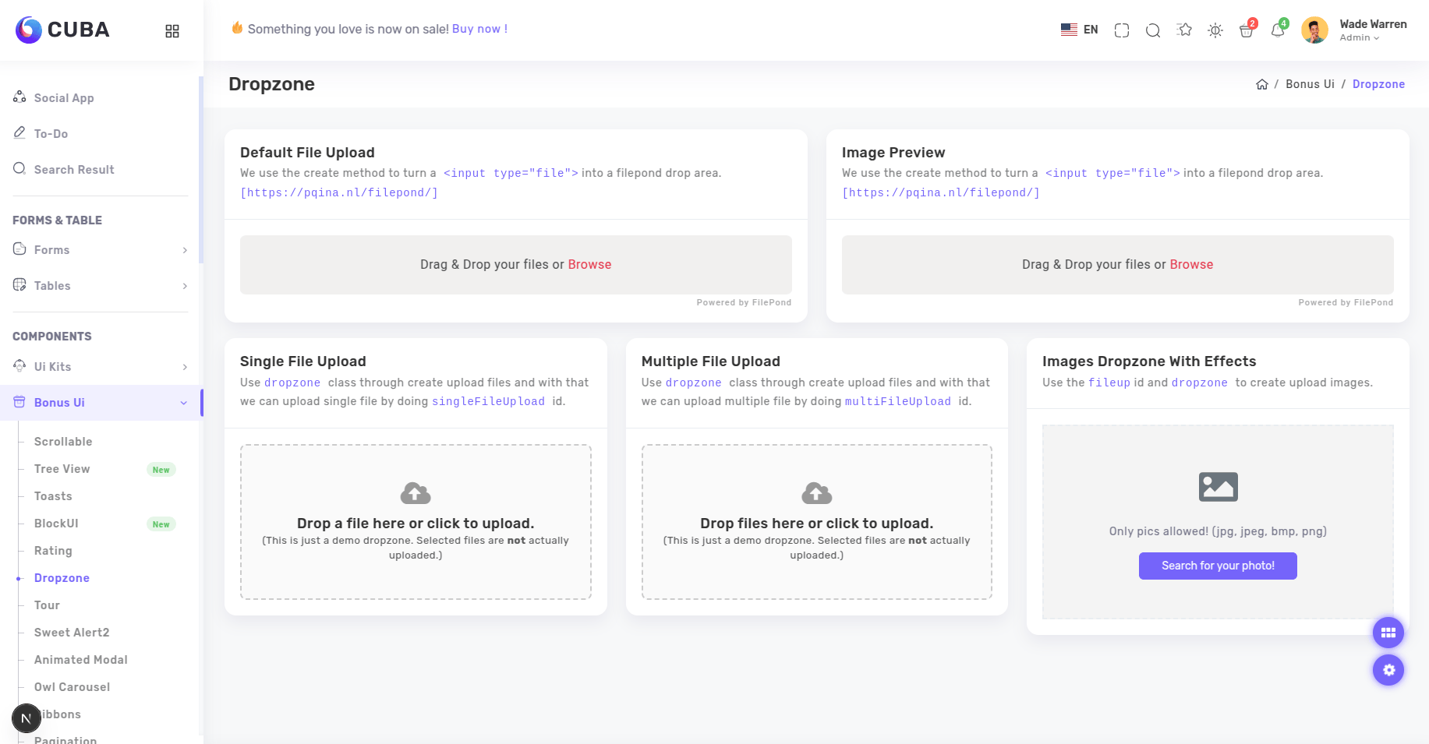Click the Drop a file here dropzone text
Screen dimensions: 1429x744
point(416,524)
